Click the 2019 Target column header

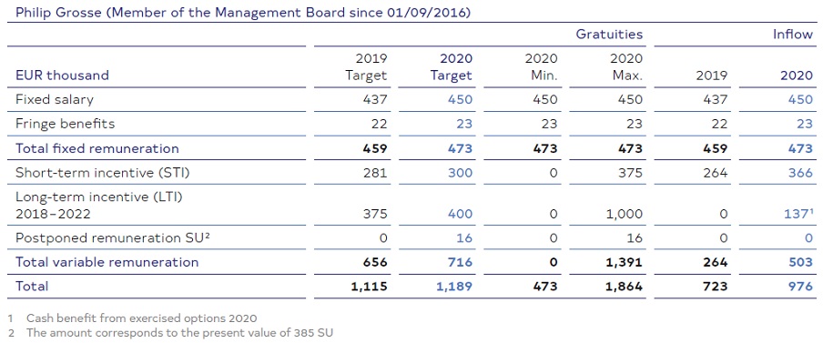pyautogui.click(x=366, y=66)
